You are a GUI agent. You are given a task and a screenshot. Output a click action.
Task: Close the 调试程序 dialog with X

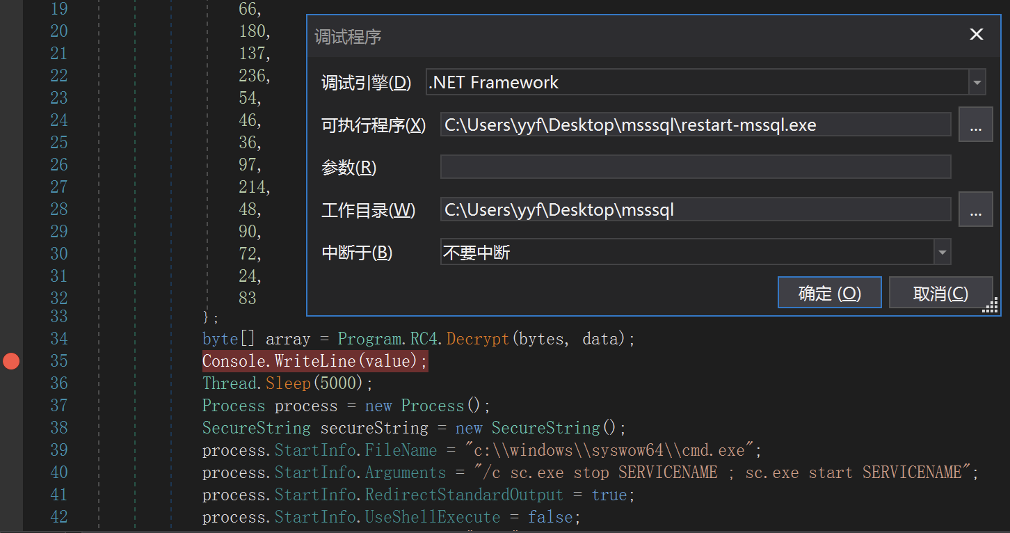[977, 35]
